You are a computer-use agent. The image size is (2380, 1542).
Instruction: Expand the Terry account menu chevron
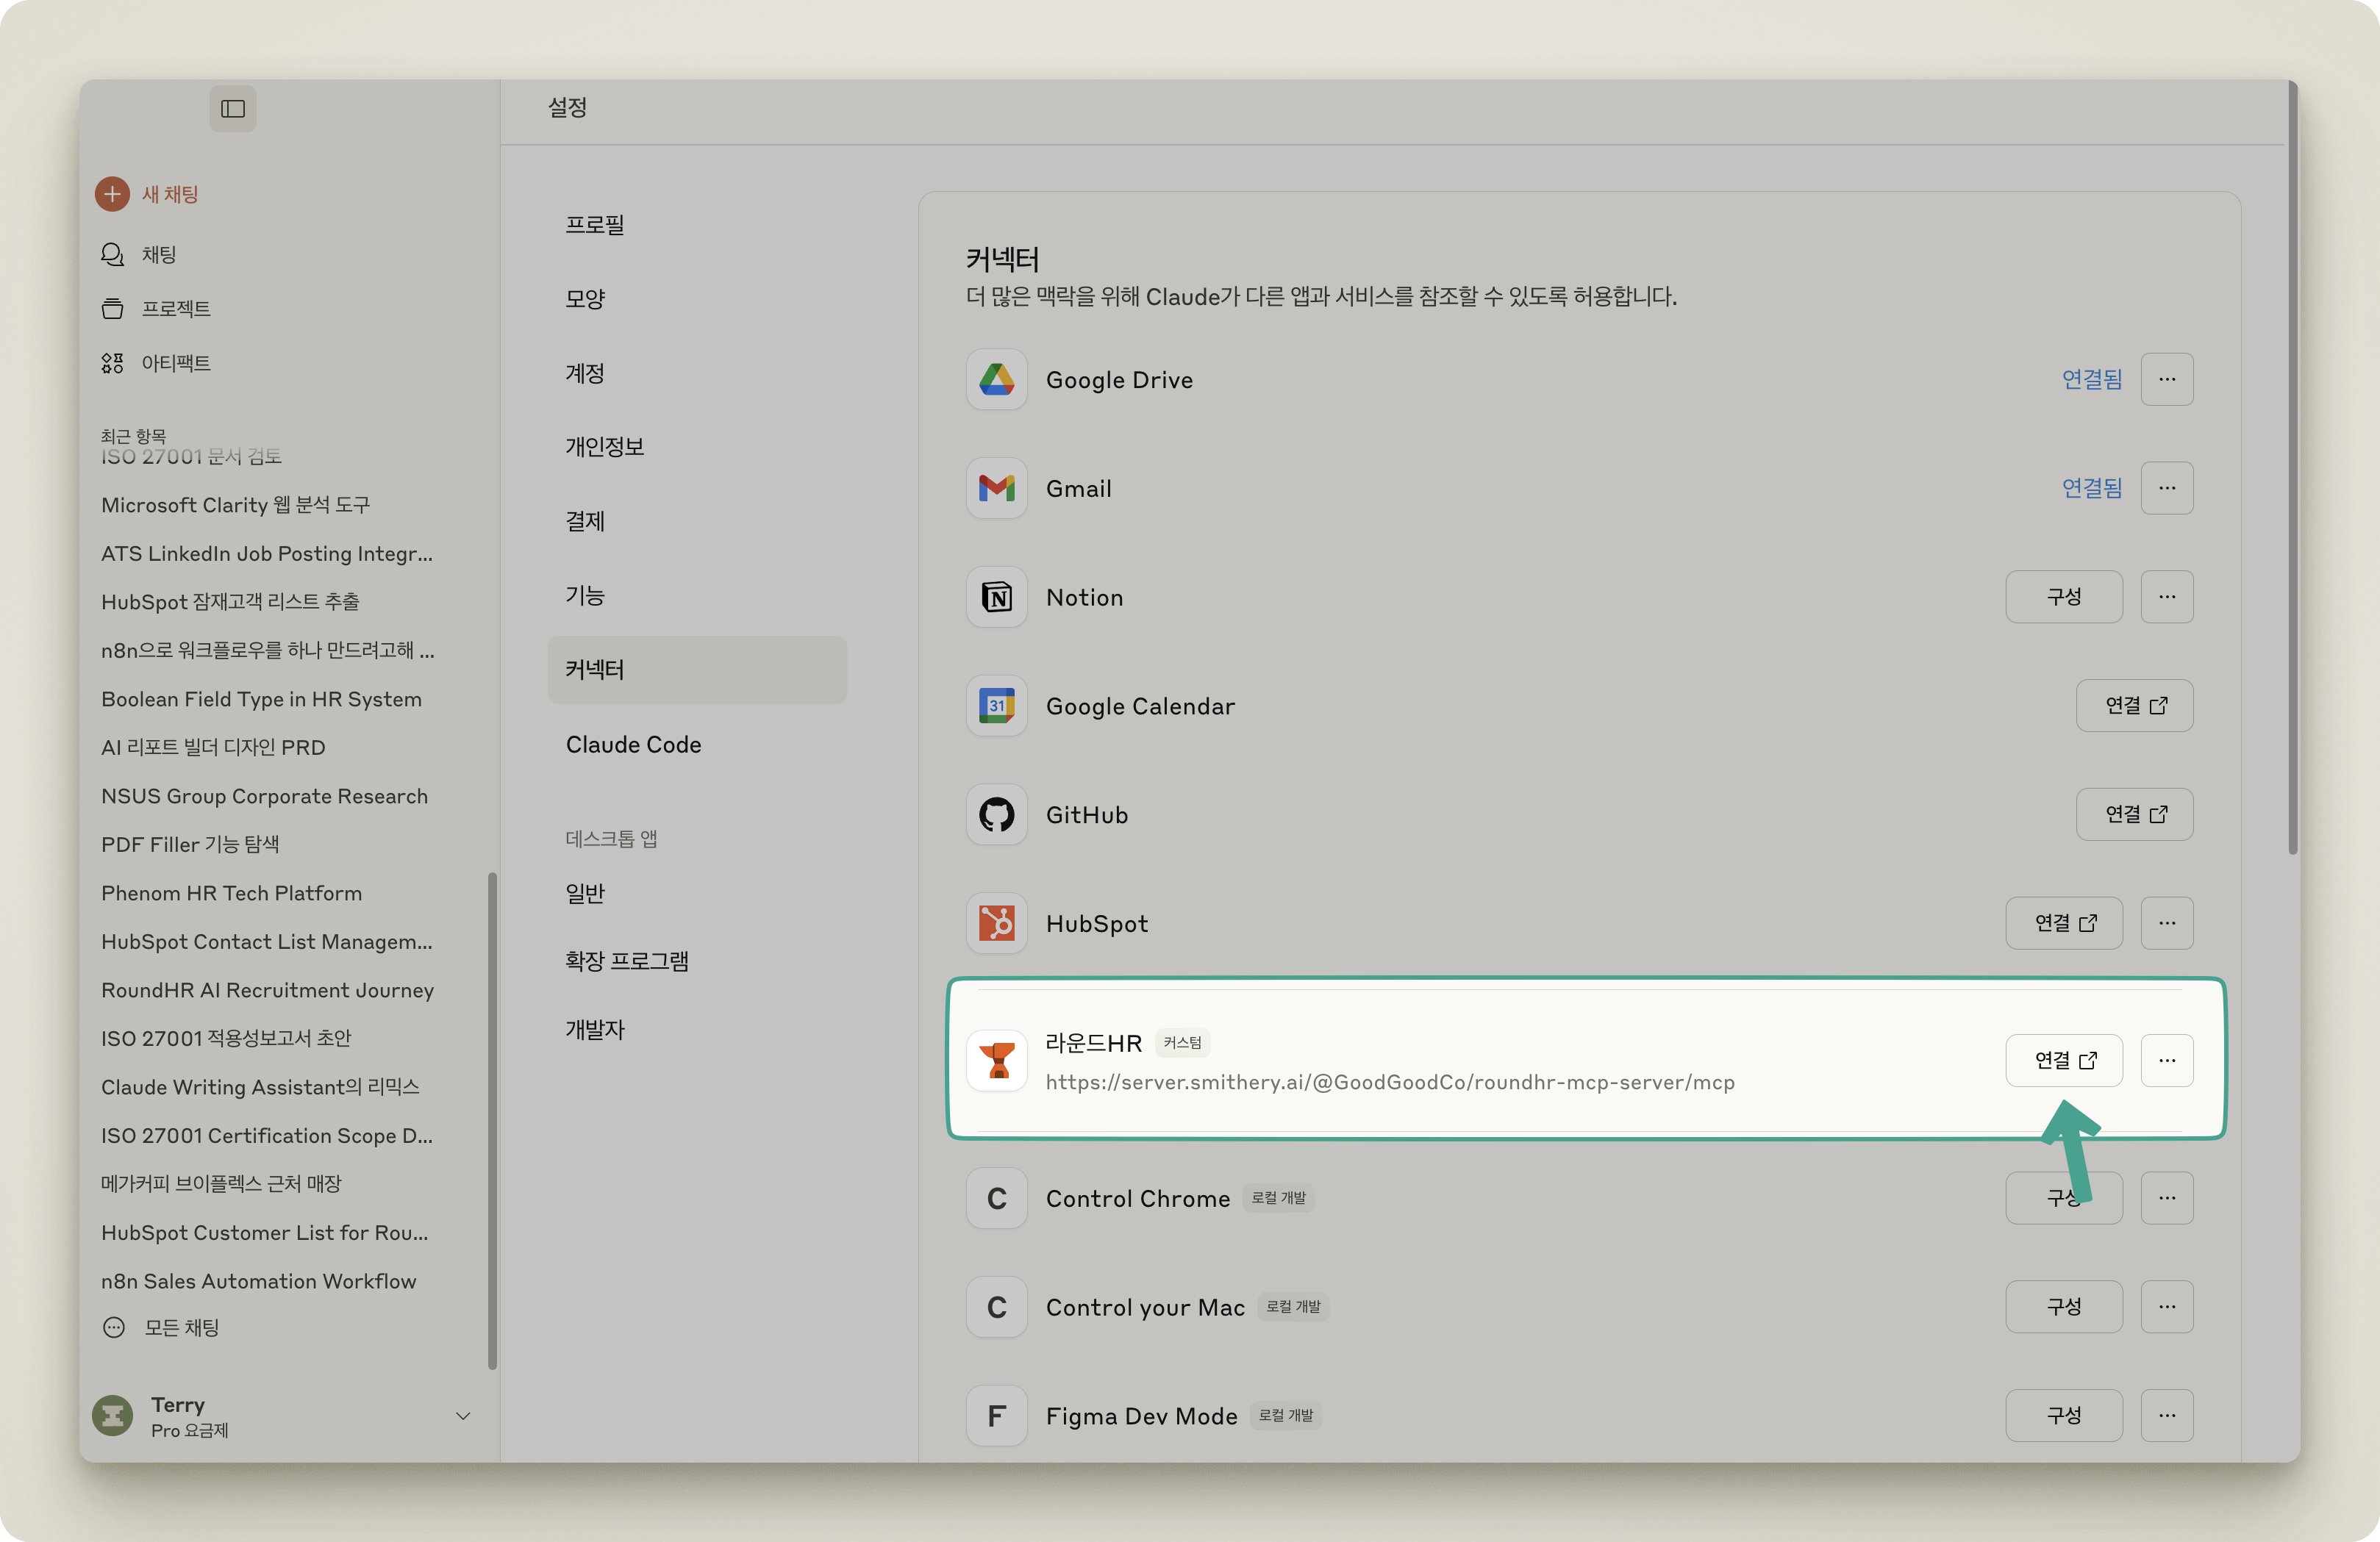pyautogui.click(x=463, y=1416)
